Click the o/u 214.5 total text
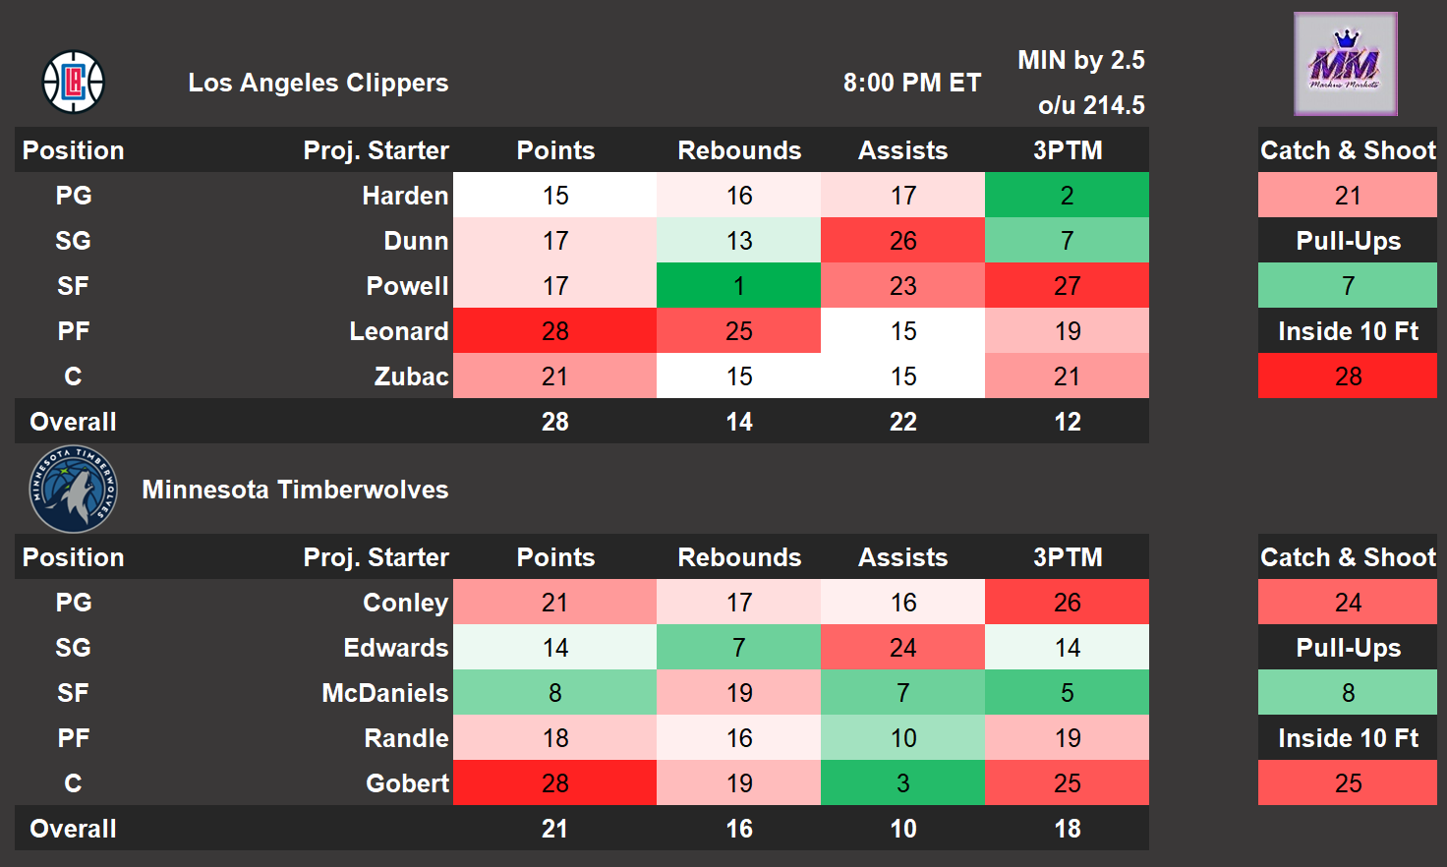Screen dimensions: 1447x867 [1090, 105]
